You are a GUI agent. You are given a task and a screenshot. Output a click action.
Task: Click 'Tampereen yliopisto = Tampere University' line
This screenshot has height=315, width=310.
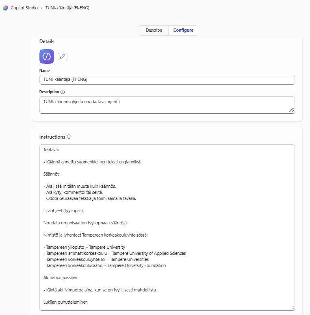pos(84,247)
